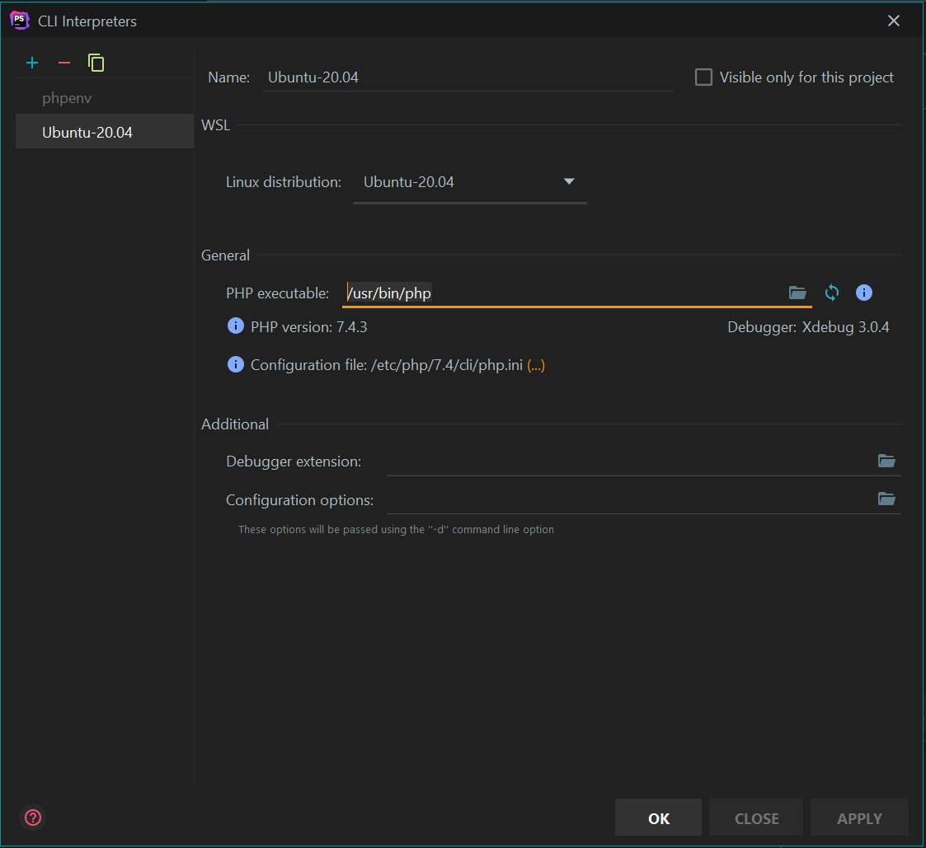The width and height of the screenshot is (926, 848).
Task: Select phpenv interpreter in list
Action: point(105,98)
